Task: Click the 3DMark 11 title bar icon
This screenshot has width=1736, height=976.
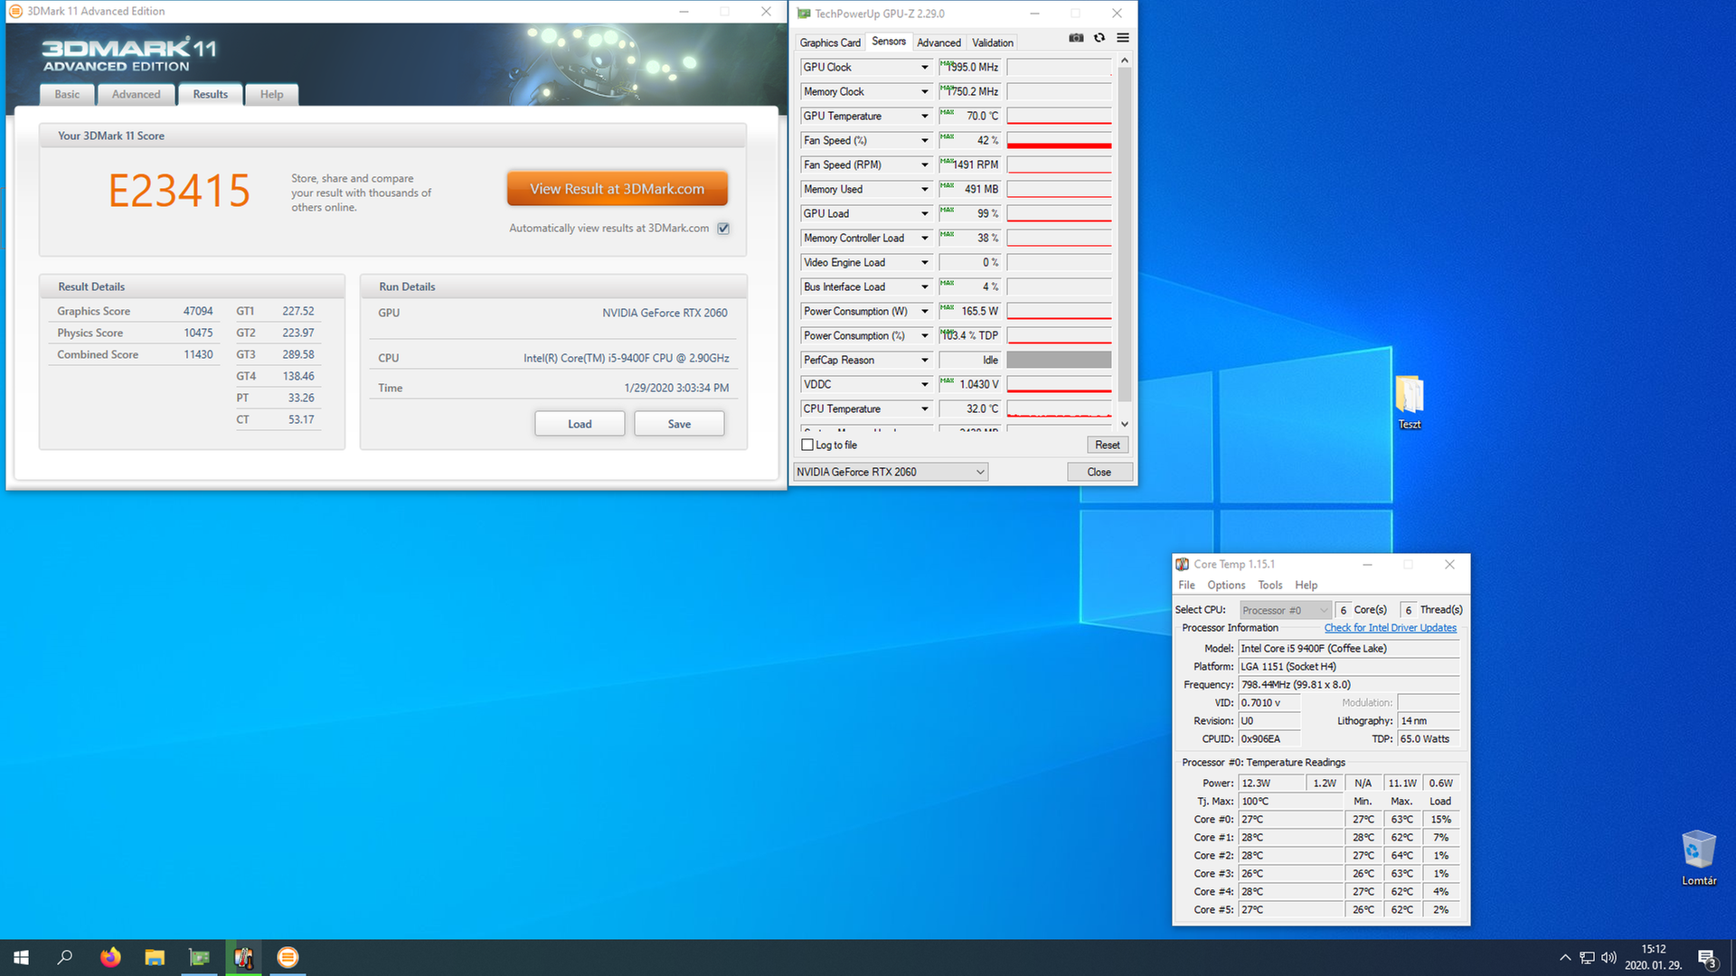Action: [15, 12]
